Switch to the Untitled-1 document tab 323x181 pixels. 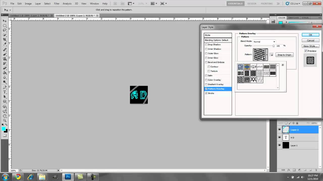click(x=30, y=16)
